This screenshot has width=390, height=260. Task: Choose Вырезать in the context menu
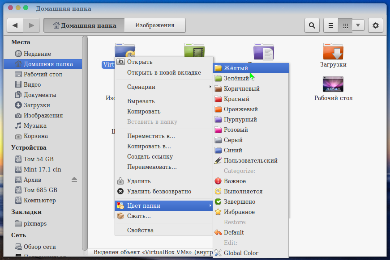click(164, 101)
